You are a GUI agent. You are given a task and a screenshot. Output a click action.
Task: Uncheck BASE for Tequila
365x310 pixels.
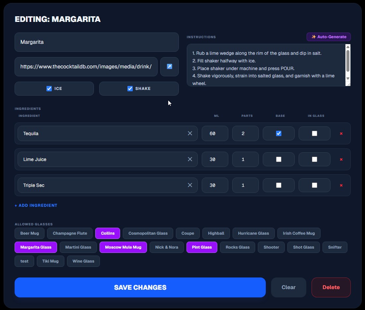pyautogui.click(x=278, y=133)
